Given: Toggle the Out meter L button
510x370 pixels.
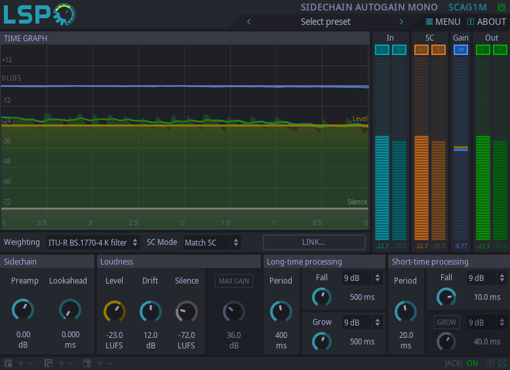Looking at the screenshot, I should 483,50.
